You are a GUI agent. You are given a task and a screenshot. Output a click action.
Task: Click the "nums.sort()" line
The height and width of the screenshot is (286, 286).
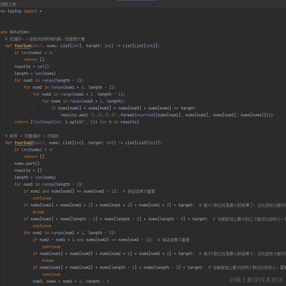pos(27,164)
